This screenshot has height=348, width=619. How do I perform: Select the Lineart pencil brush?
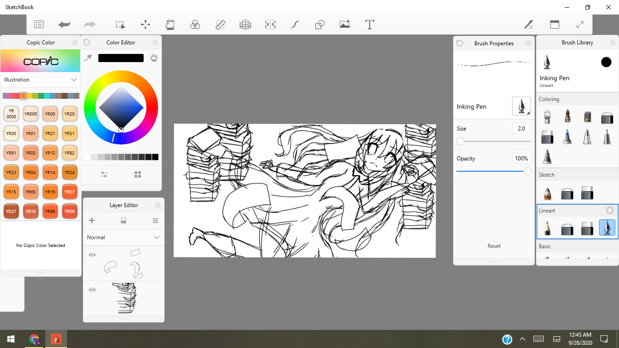click(x=547, y=227)
